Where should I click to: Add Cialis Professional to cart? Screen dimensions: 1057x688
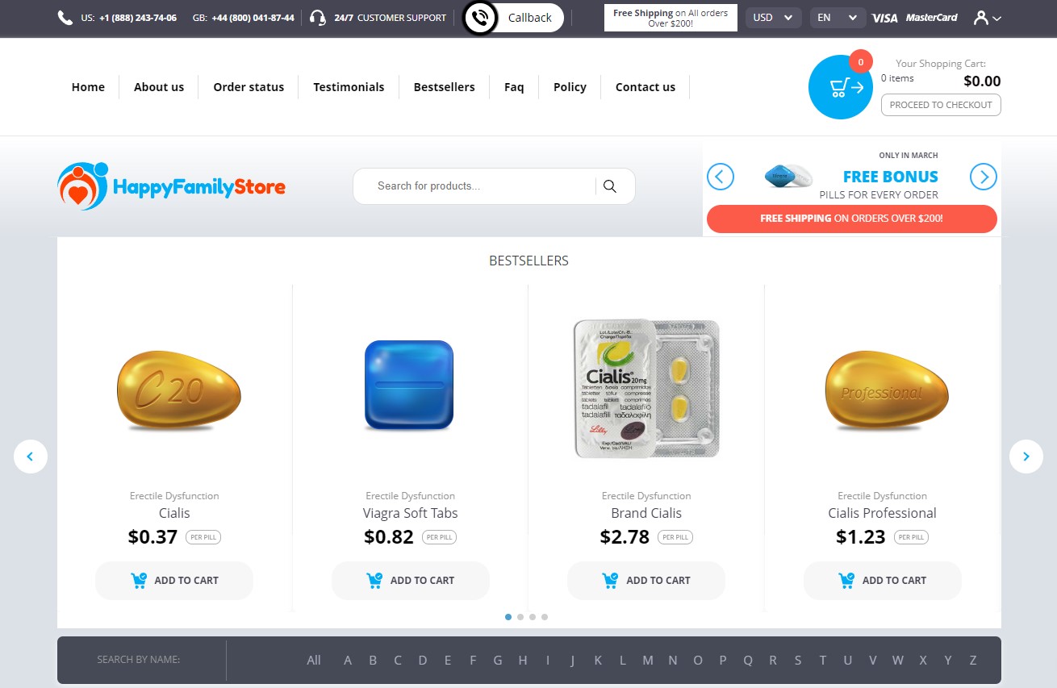click(x=883, y=581)
